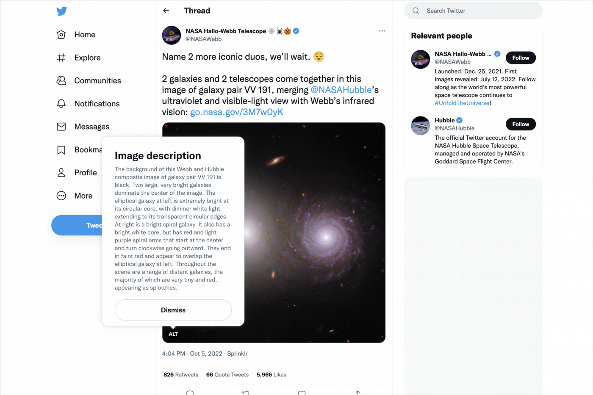This screenshot has height=395, width=593.
Task: Click the Explore hashtag icon
Action: click(x=61, y=58)
